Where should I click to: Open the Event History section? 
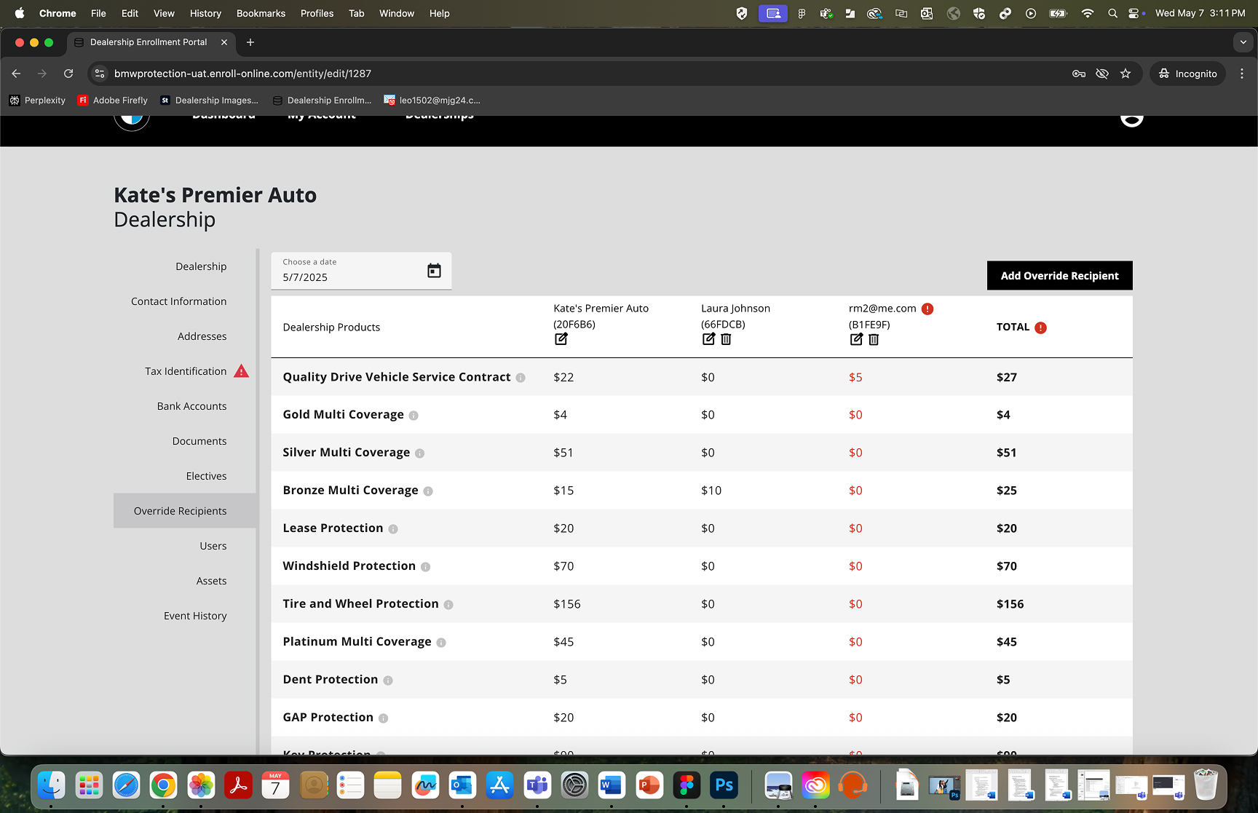[x=195, y=616]
